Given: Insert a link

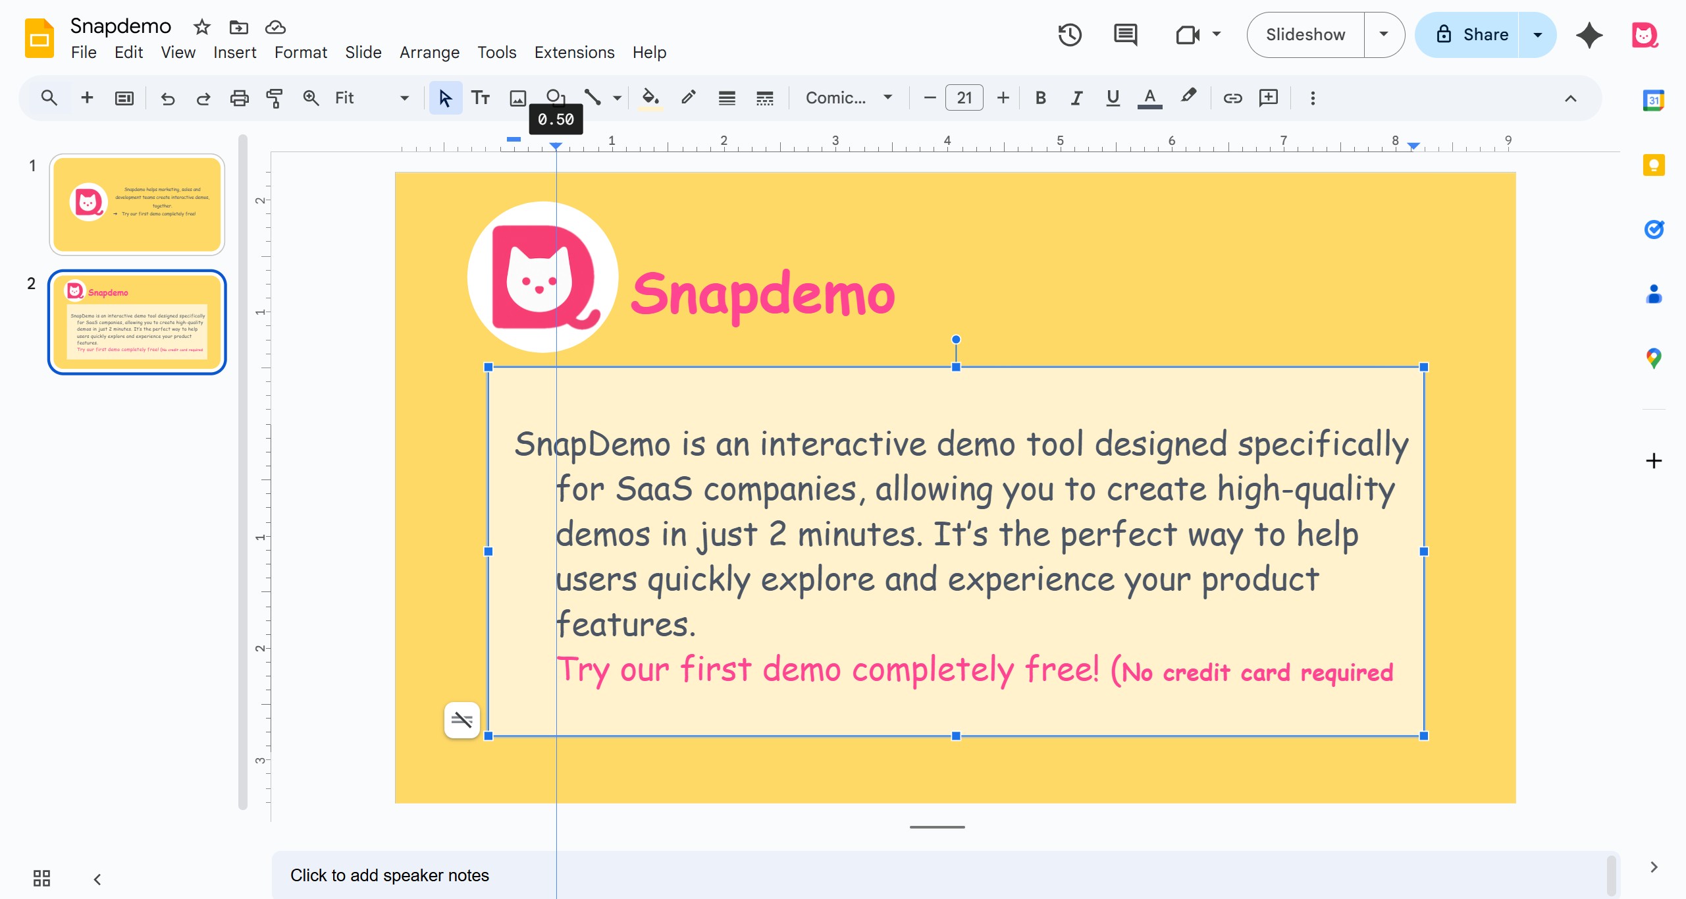Looking at the screenshot, I should [x=1232, y=98].
